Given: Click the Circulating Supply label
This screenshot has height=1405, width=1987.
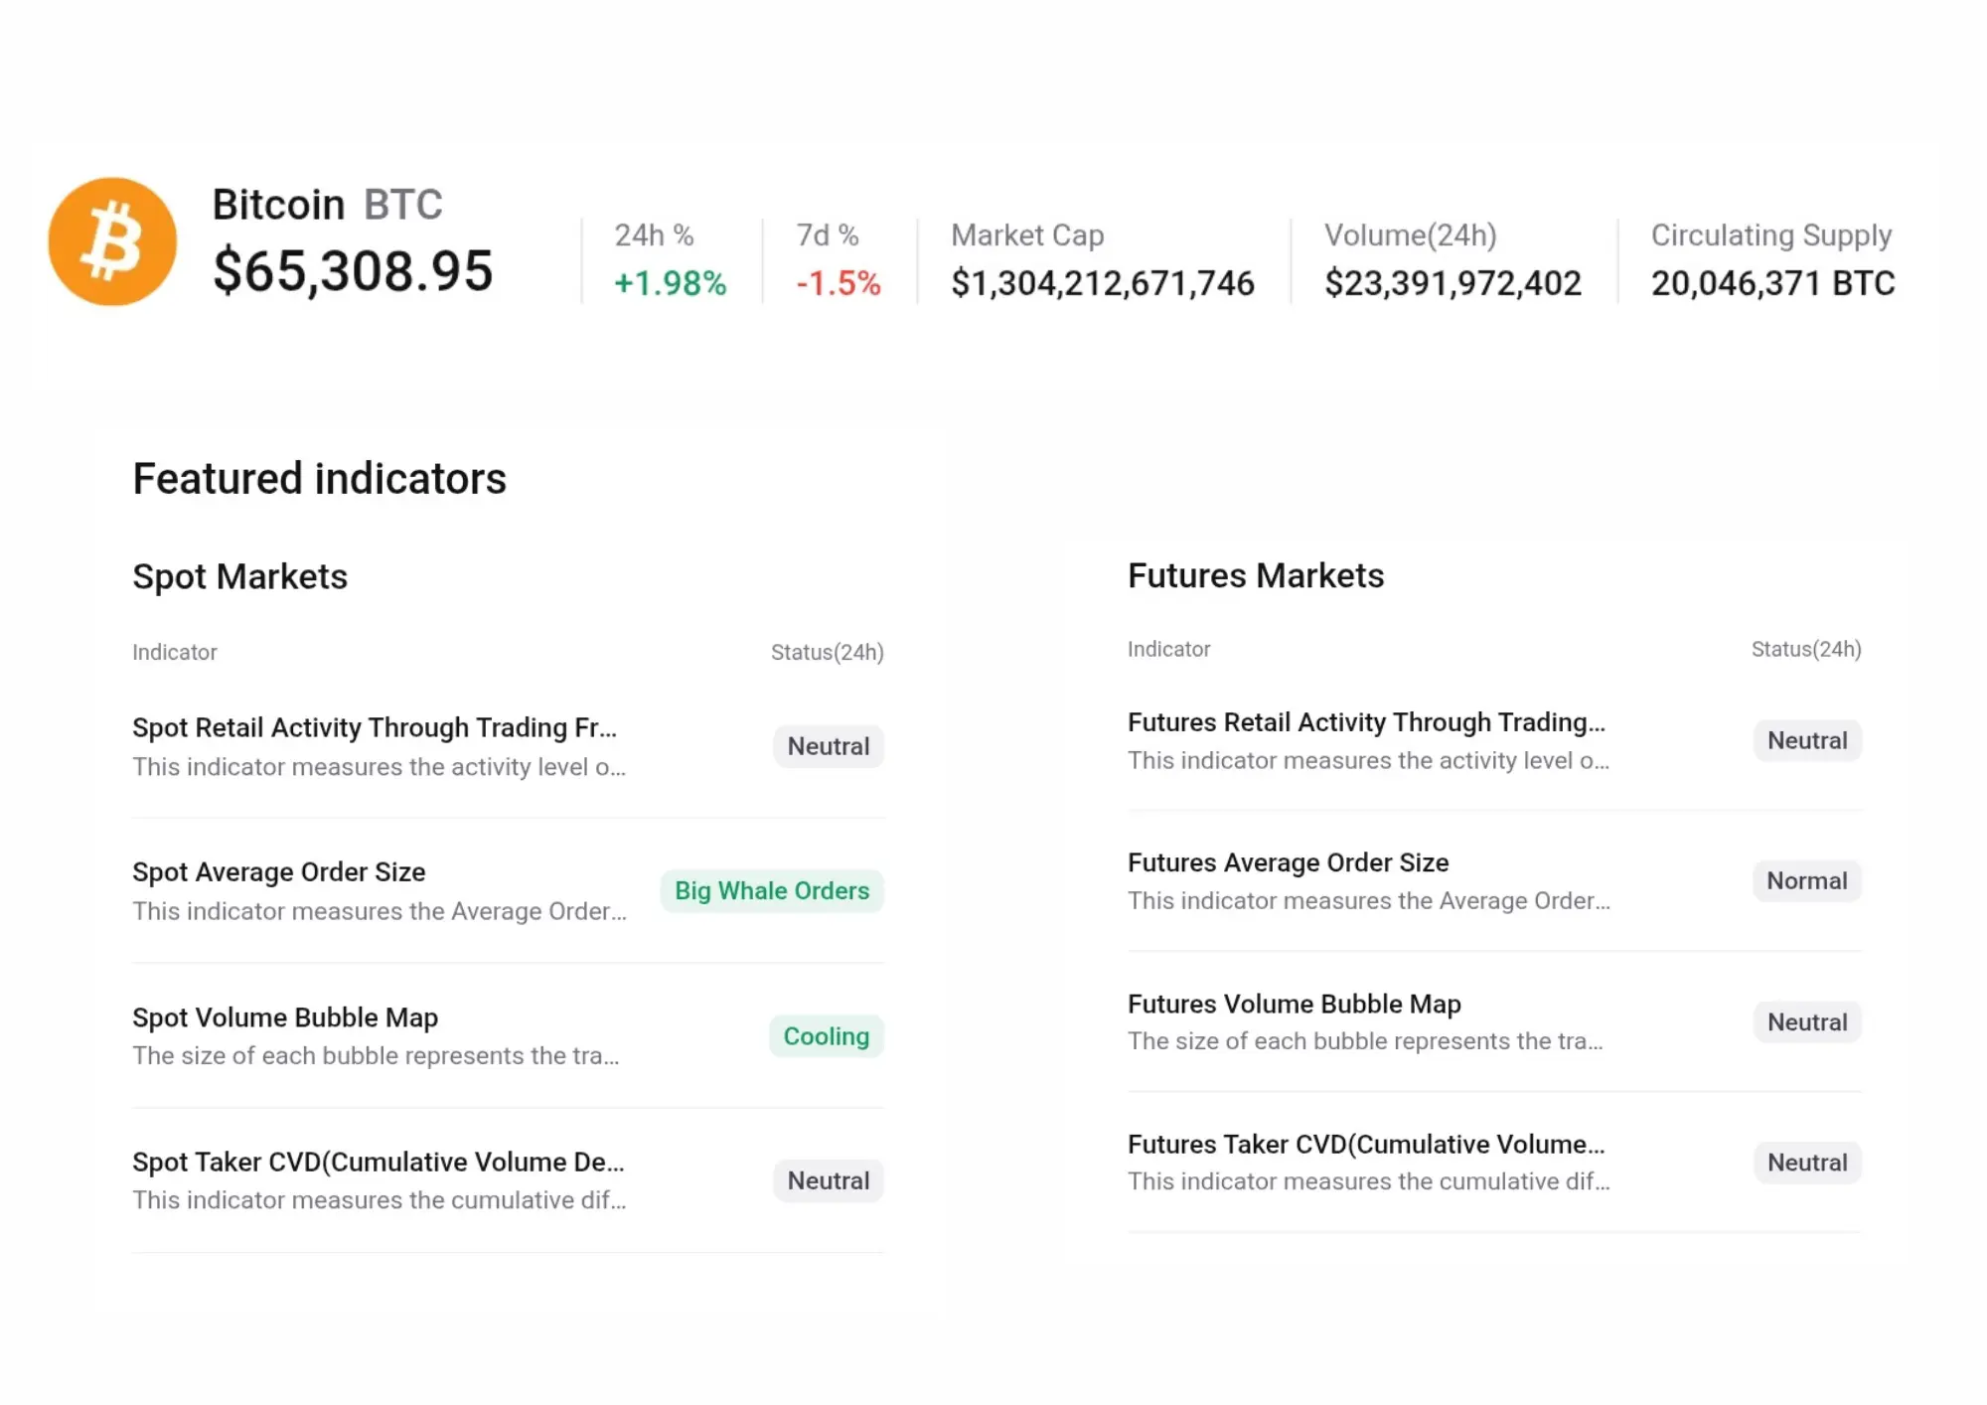Looking at the screenshot, I should (x=1771, y=235).
